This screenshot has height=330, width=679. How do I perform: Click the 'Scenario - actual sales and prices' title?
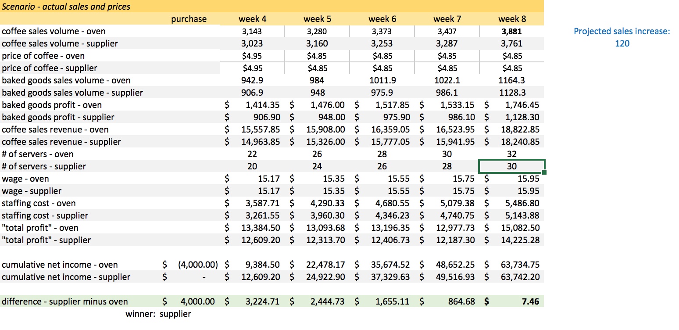(x=66, y=7)
